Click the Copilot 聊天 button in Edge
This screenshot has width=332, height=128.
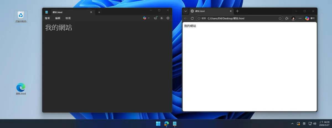pos(310,18)
